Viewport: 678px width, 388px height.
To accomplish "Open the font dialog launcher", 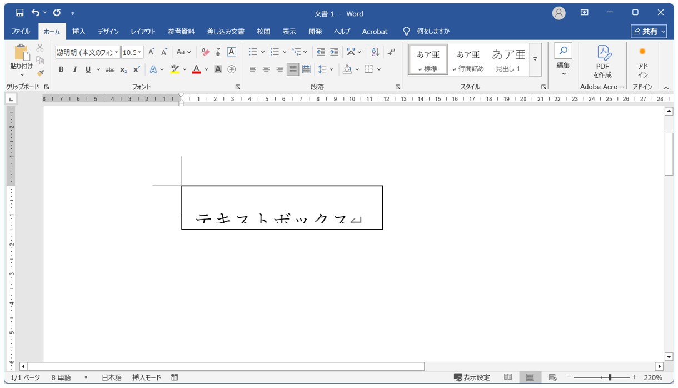I will 238,87.
